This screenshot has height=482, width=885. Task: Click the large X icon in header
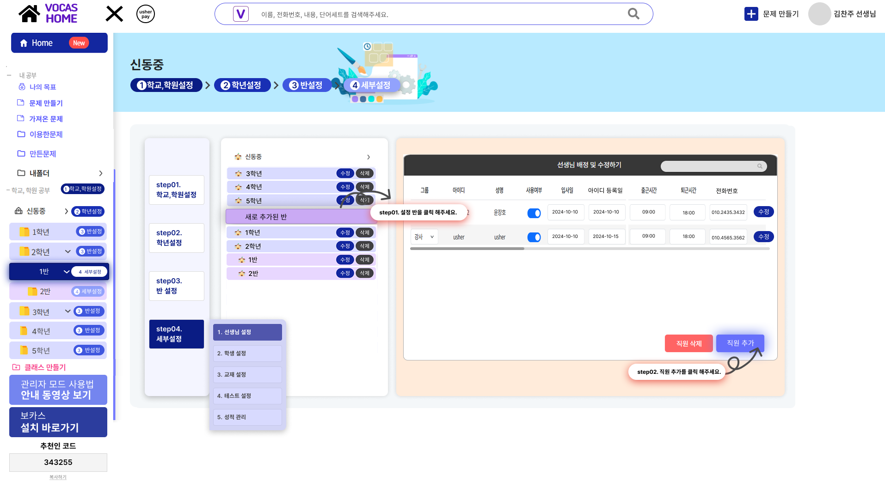click(114, 14)
